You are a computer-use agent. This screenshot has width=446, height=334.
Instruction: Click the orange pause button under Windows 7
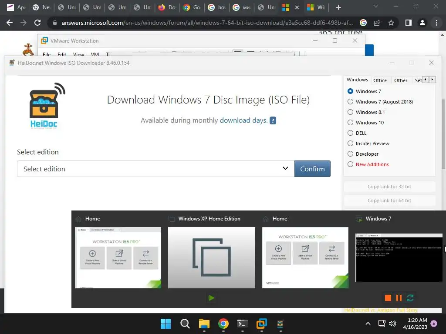click(x=399, y=297)
